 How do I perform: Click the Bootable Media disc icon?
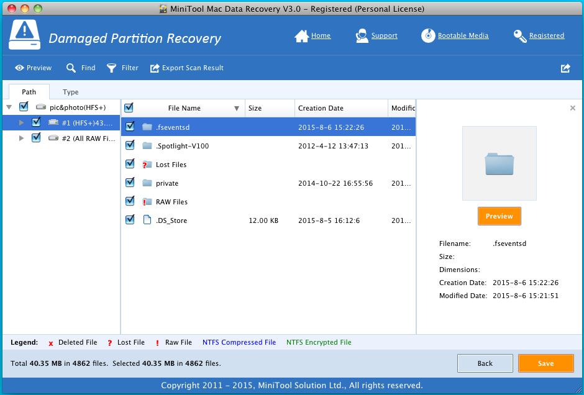(428, 36)
